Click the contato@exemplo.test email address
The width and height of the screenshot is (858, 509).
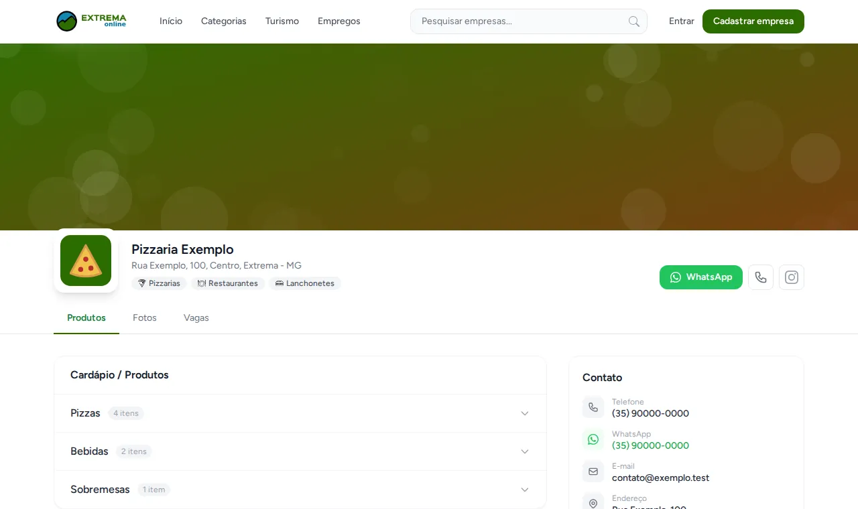(660, 478)
